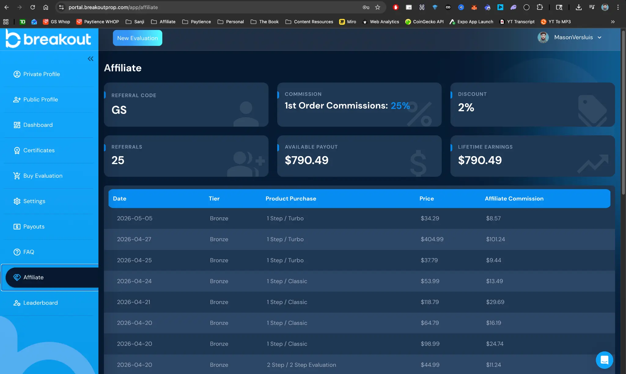Click the Dashboard grid icon

tap(17, 125)
